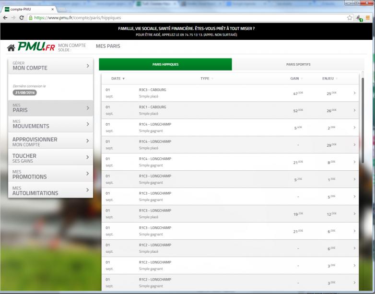Select the compte-PMU browser tab
This screenshot has height=294, width=375.
(x=29, y=9)
